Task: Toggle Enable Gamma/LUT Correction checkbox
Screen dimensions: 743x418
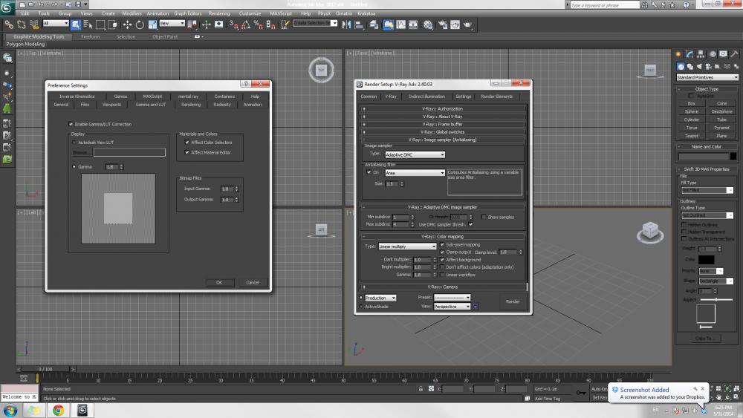Action: coord(71,124)
